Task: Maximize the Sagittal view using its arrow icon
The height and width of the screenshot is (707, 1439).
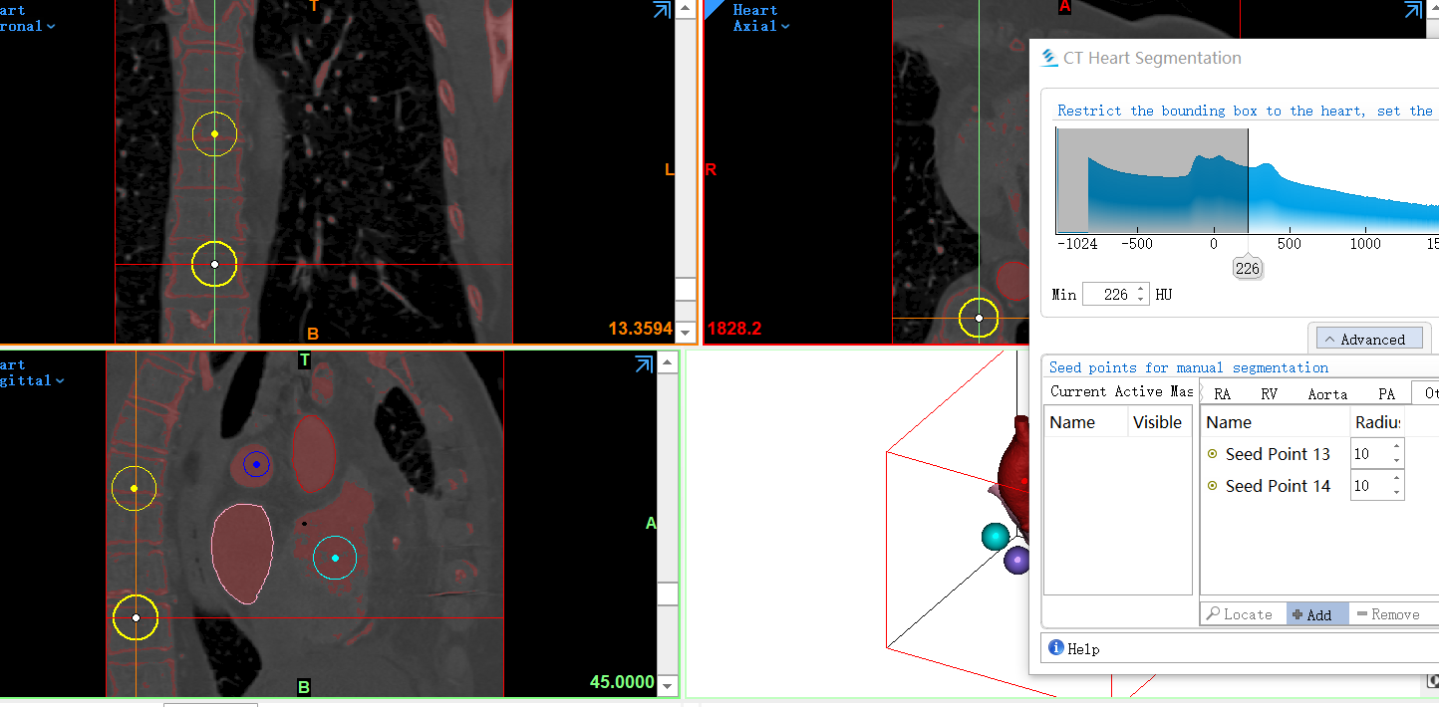Action: click(x=644, y=364)
